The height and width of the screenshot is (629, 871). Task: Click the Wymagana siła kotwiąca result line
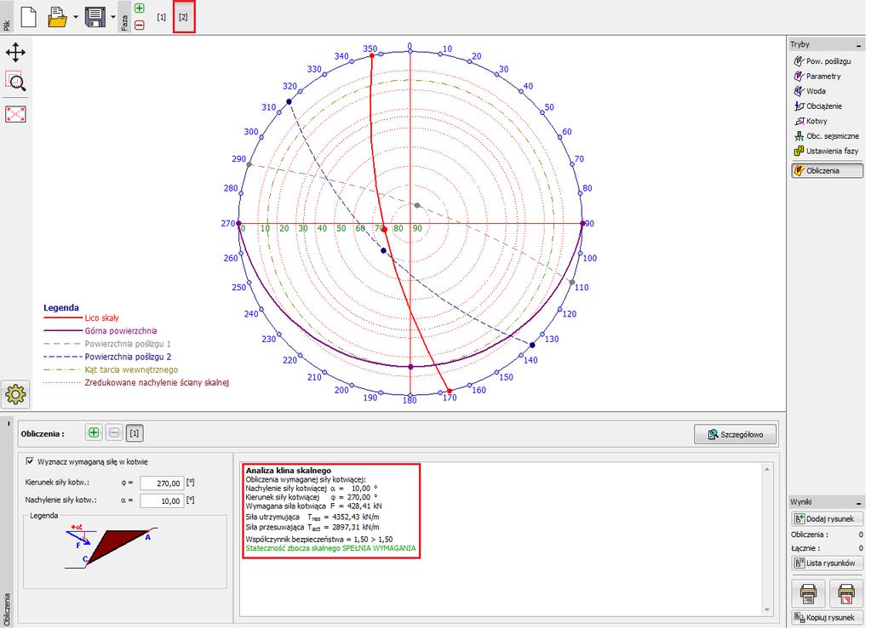[314, 506]
